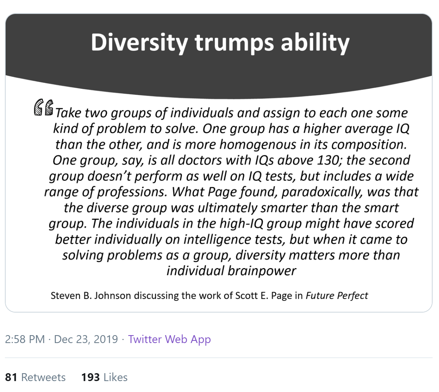Open the 'Diversity trumps ability' tweet image
The height and width of the screenshot is (392, 439).
(x=219, y=163)
